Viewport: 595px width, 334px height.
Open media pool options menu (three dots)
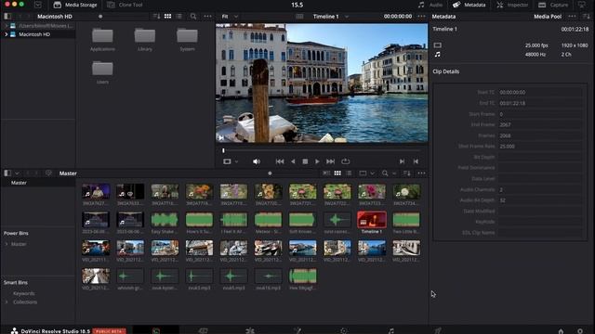(x=421, y=173)
